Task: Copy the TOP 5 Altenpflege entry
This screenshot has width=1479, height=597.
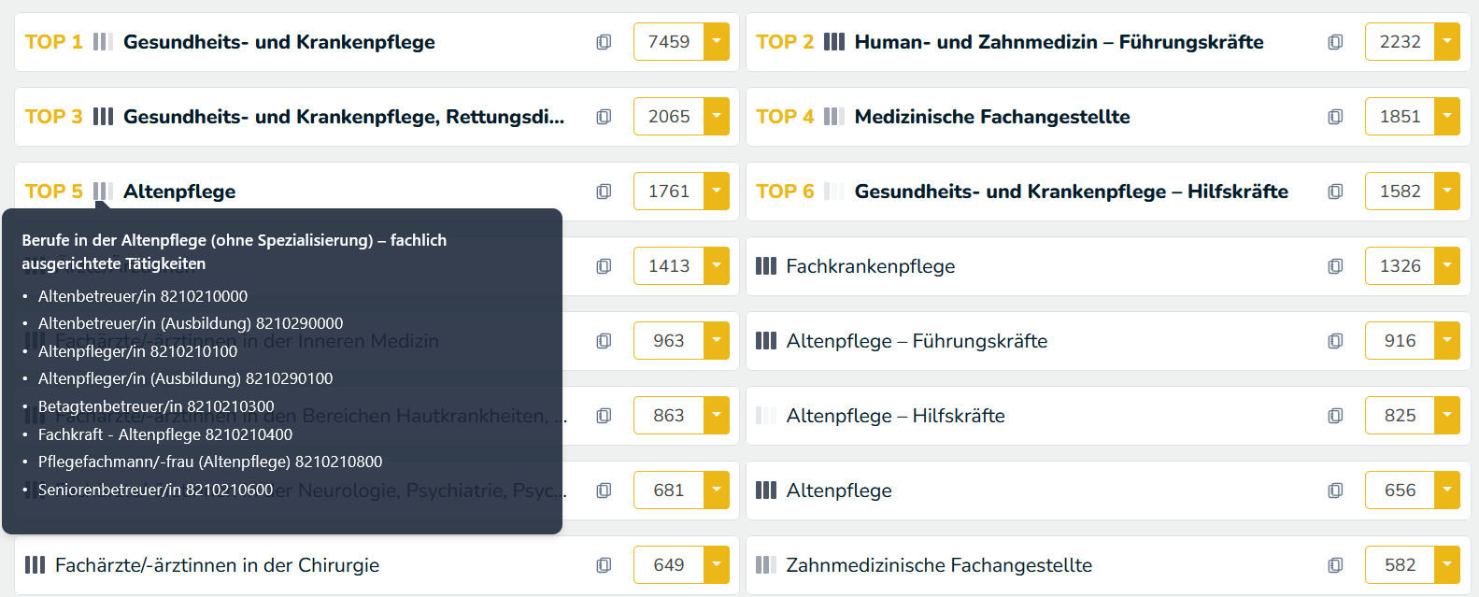Action: pos(604,192)
